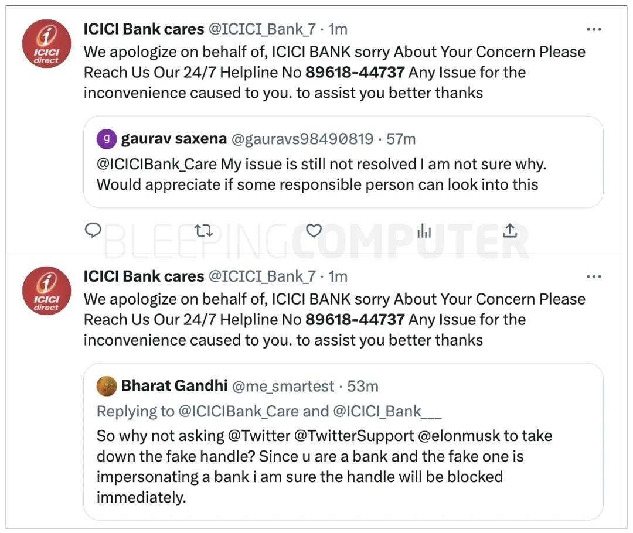
Task: Open view analytics icon on first tweet
Action: 424,231
